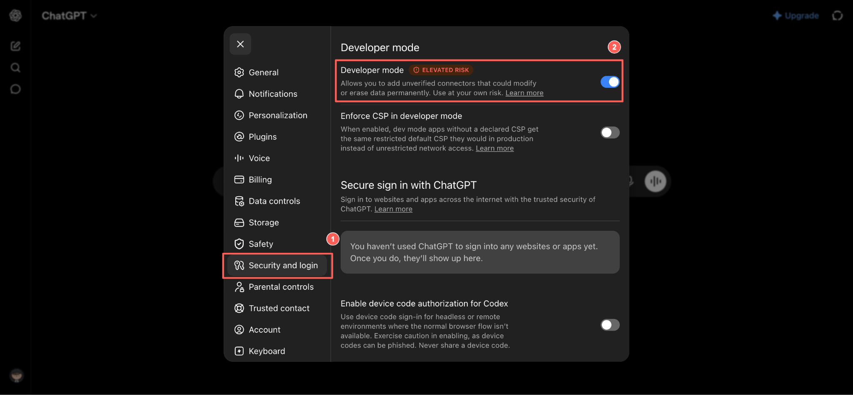The image size is (853, 395).
Task: Open the ChatGPT model selector dropdown
Action: (x=69, y=16)
